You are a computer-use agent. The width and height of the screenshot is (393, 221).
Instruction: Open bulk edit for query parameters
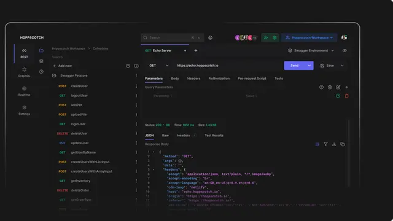point(338,87)
